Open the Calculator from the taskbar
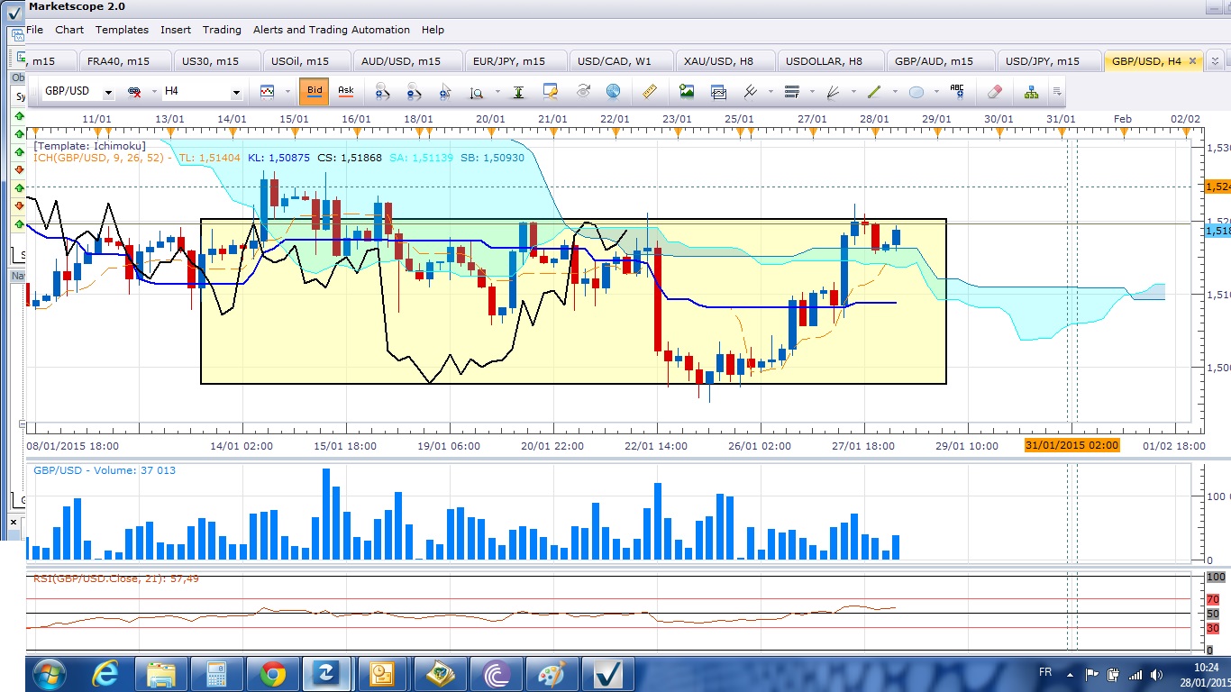Viewport: 1231px width, 692px height. pyautogui.click(x=217, y=673)
